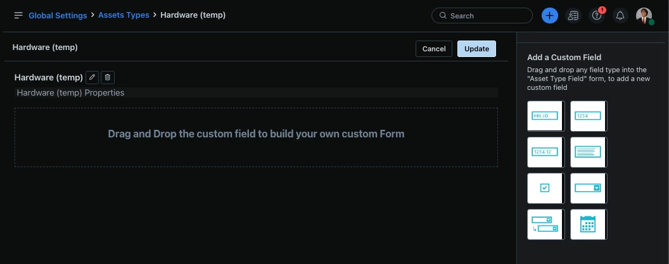The height and width of the screenshot is (264, 669).
Task: Open the help icon with red badge
Action: 597,16
